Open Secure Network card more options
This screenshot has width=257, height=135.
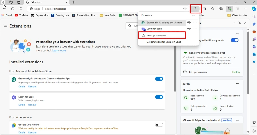click(237, 120)
